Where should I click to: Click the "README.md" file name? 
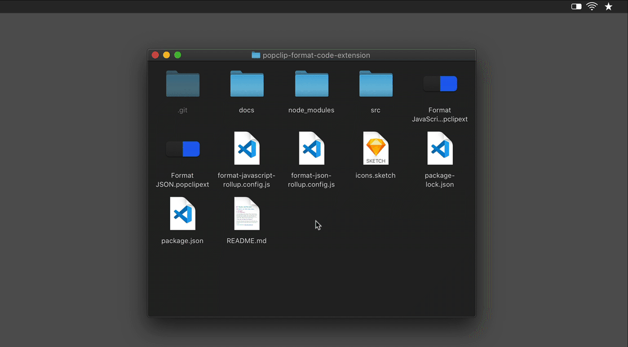[x=246, y=241]
